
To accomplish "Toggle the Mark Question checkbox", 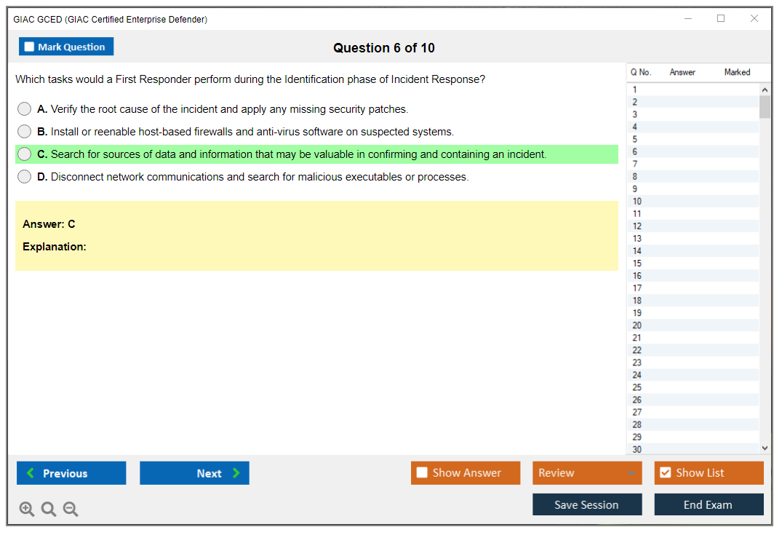I will [29, 47].
